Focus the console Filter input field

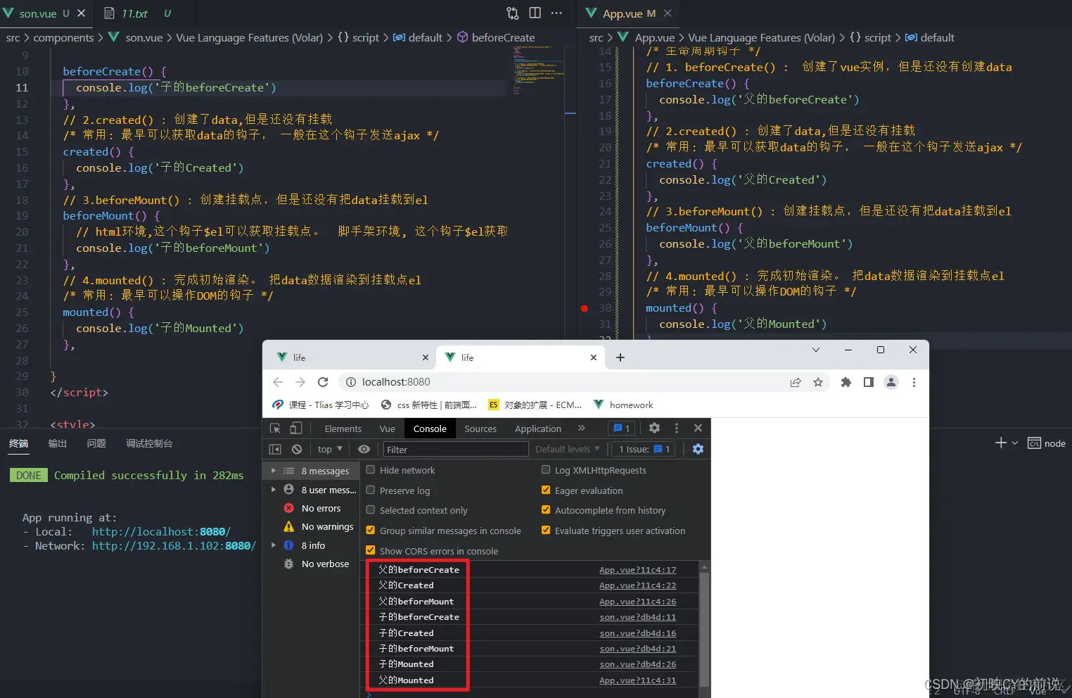tap(455, 449)
